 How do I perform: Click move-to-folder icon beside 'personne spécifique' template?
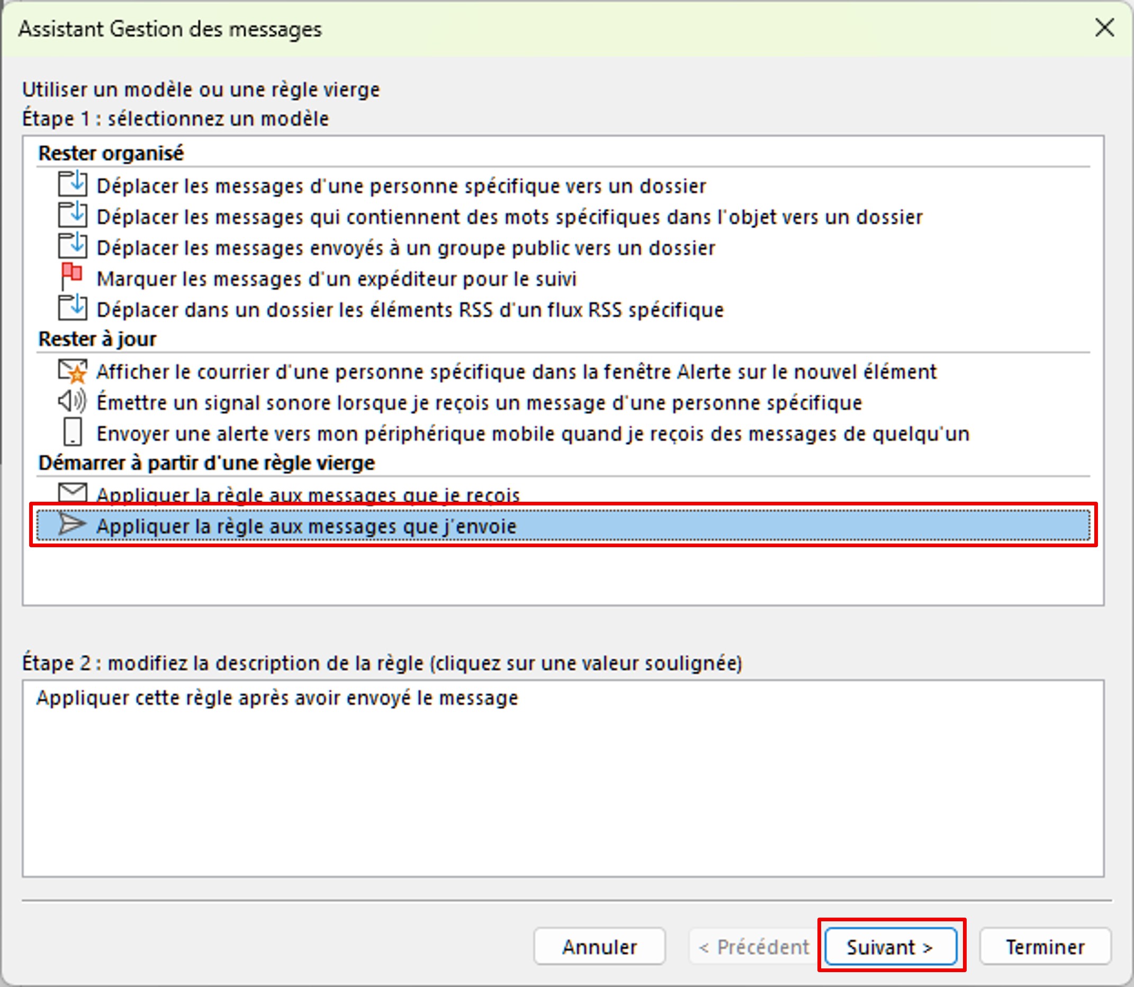click(72, 184)
